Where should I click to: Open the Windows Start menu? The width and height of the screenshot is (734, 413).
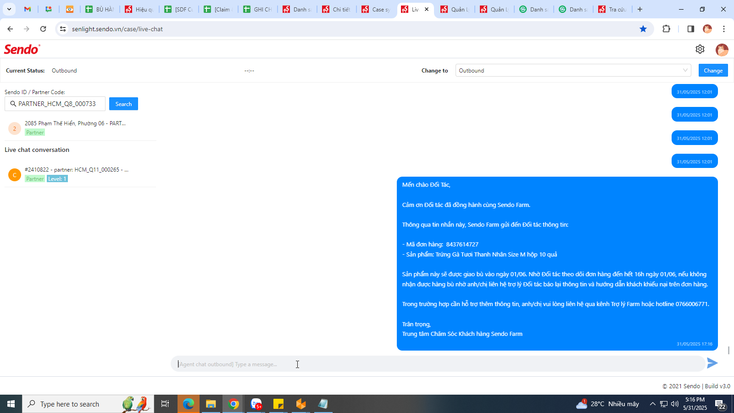[11, 404]
